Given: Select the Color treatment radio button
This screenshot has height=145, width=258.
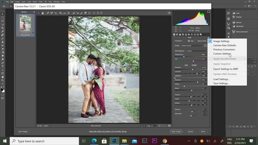Looking at the screenshot, I should pyautogui.click(x=189, y=41).
